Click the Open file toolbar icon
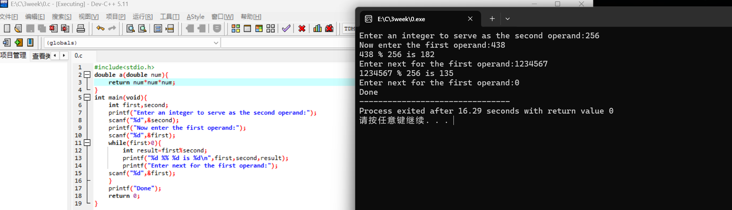Viewport: 732px width, 210px height. [18, 29]
